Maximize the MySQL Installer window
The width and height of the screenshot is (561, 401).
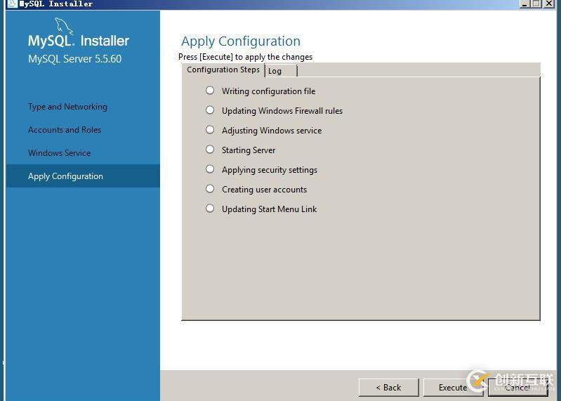[x=536, y=4]
